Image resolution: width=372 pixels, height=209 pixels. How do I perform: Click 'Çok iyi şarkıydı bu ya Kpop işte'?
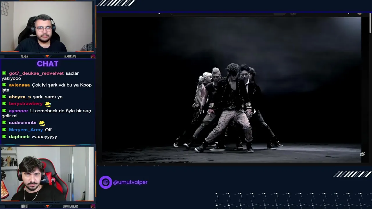click(x=46, y=87)
